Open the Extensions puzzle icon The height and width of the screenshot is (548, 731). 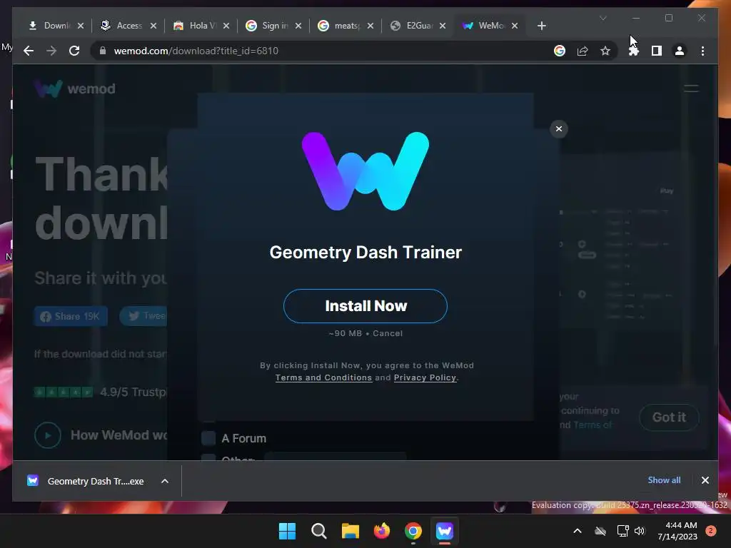pos(634,51)
